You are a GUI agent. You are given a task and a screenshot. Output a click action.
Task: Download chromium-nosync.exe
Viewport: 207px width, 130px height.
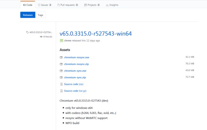click(76, 57)
